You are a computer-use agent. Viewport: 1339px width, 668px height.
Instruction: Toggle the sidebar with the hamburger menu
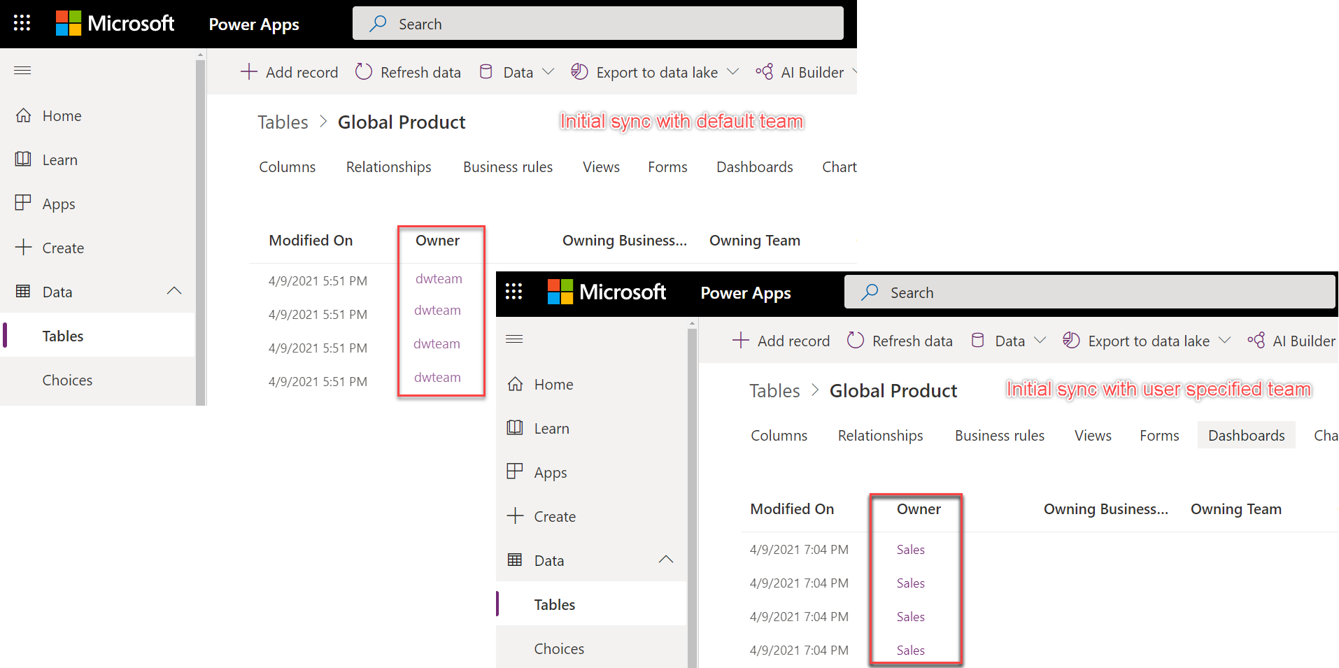22,70
